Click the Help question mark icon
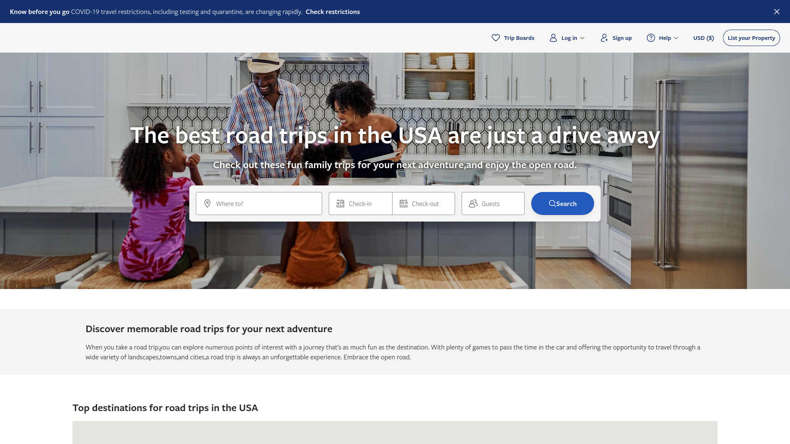 pos(651,38)
